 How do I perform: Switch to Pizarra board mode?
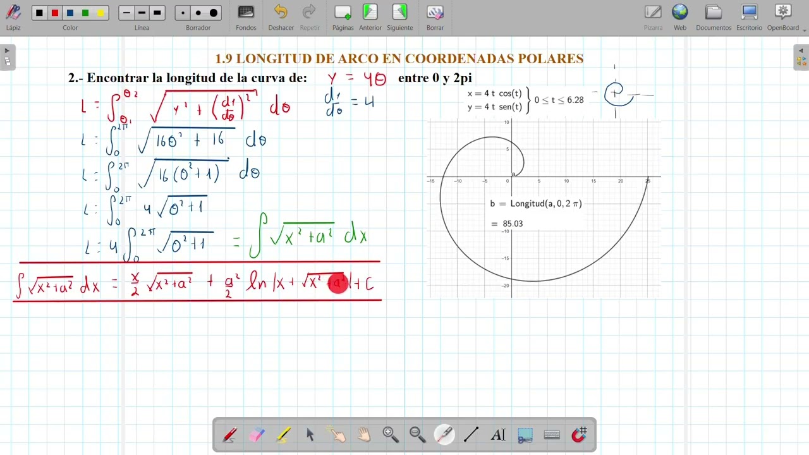click(653, 17)
